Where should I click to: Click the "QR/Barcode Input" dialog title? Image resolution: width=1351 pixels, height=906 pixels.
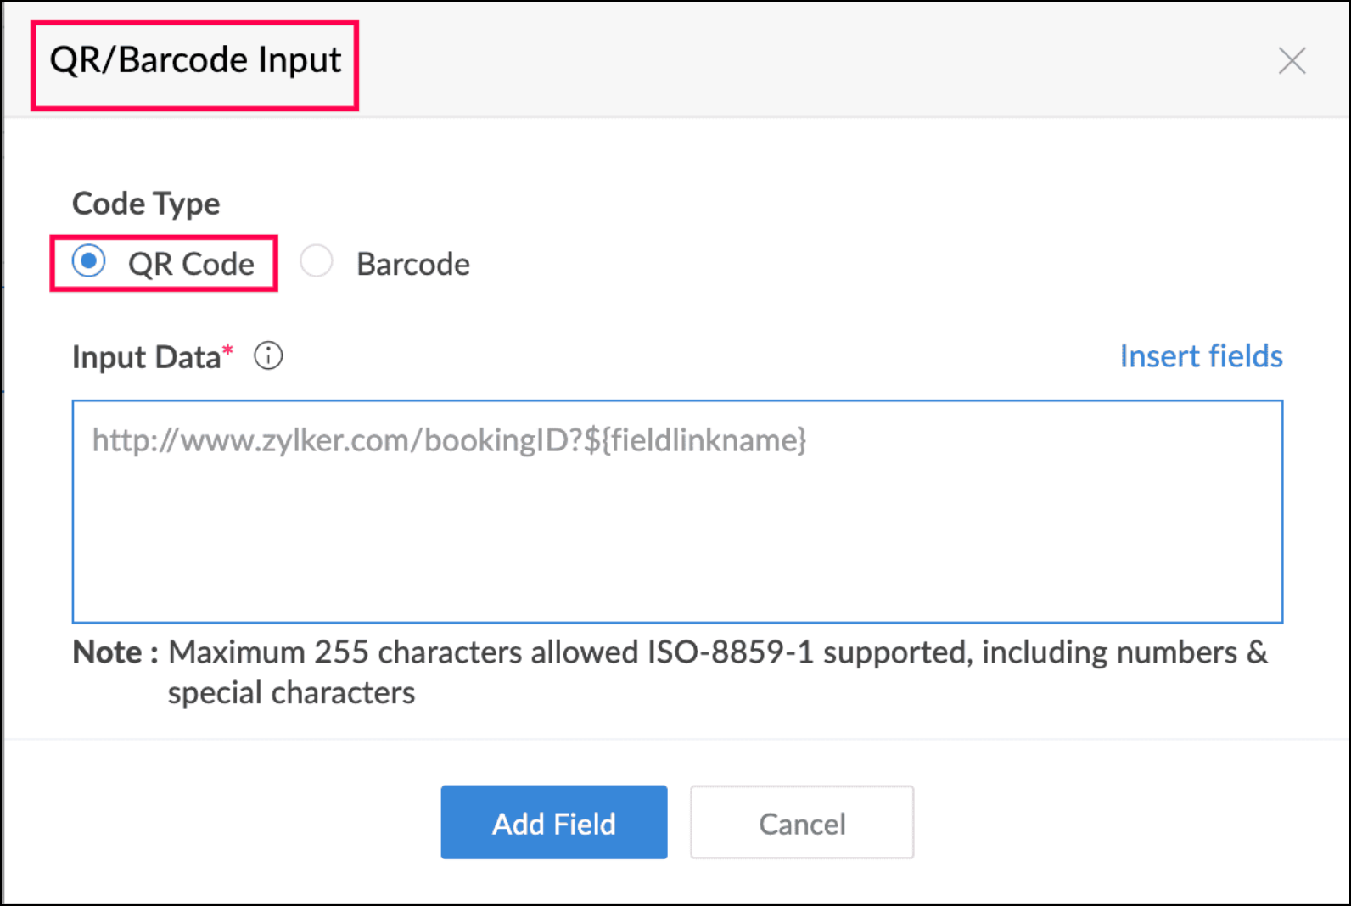click(x=195, y=61)
